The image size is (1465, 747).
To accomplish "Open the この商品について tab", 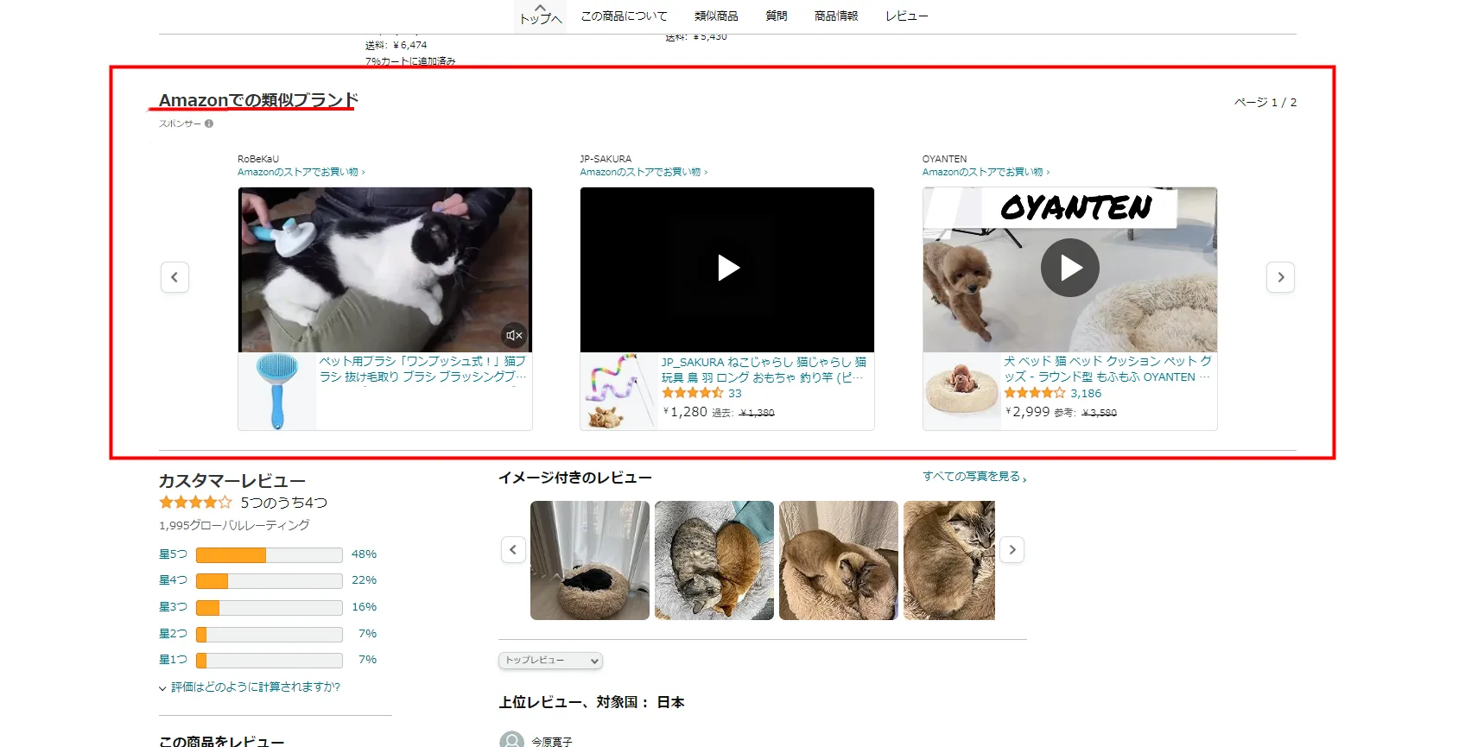I will coord(624,16).
